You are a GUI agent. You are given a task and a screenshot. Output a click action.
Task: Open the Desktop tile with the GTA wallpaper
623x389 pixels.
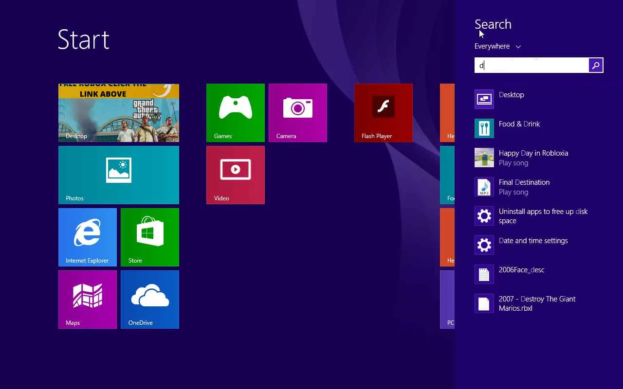(x=119, y=113)
